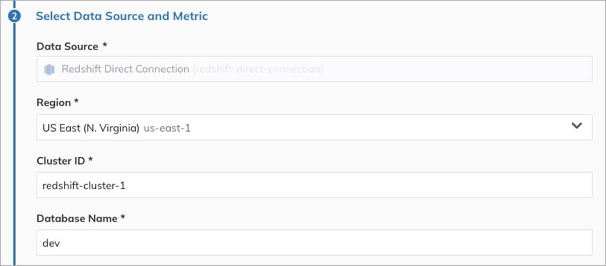Click the Redshift data source icon
The width and height of the screenshot is (606, 266).
(49, 70)
